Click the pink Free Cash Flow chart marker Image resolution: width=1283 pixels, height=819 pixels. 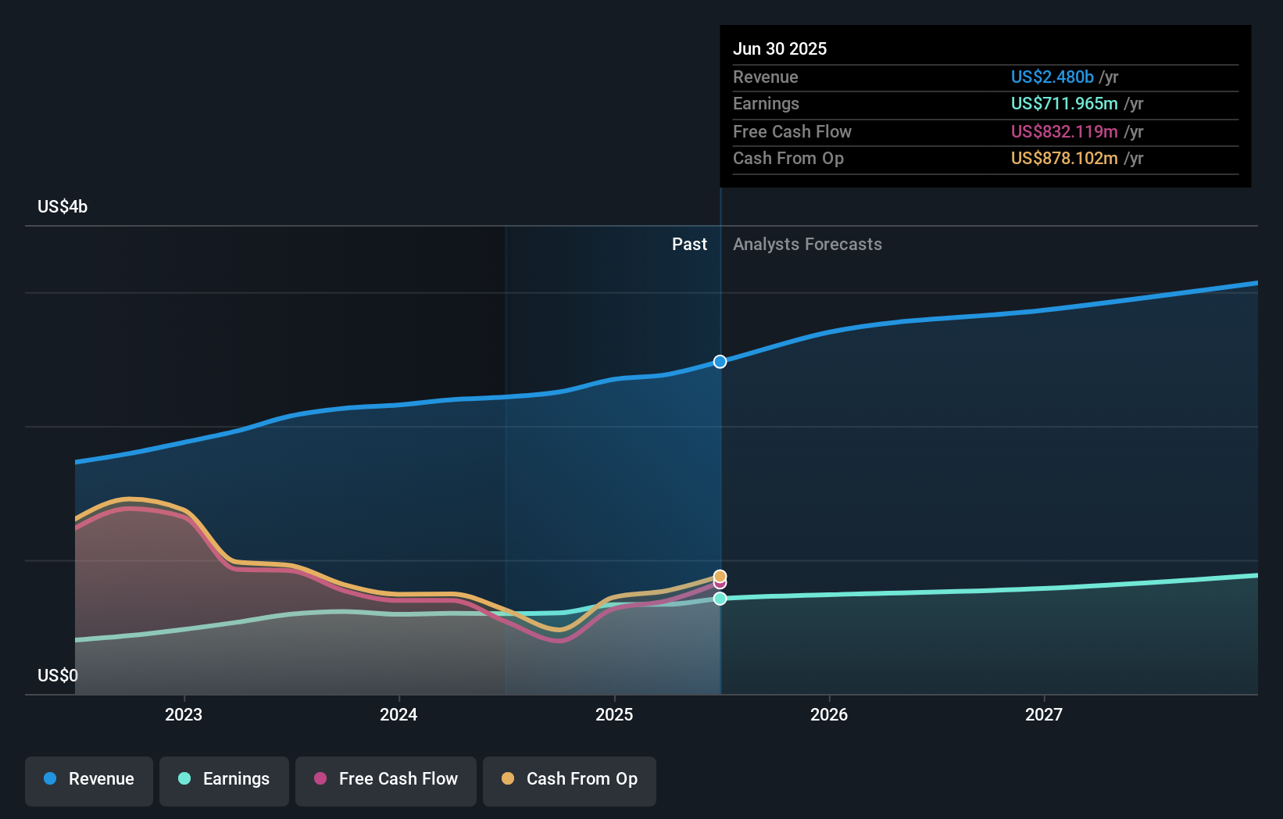pyautogui.click(x=719, y=584)
